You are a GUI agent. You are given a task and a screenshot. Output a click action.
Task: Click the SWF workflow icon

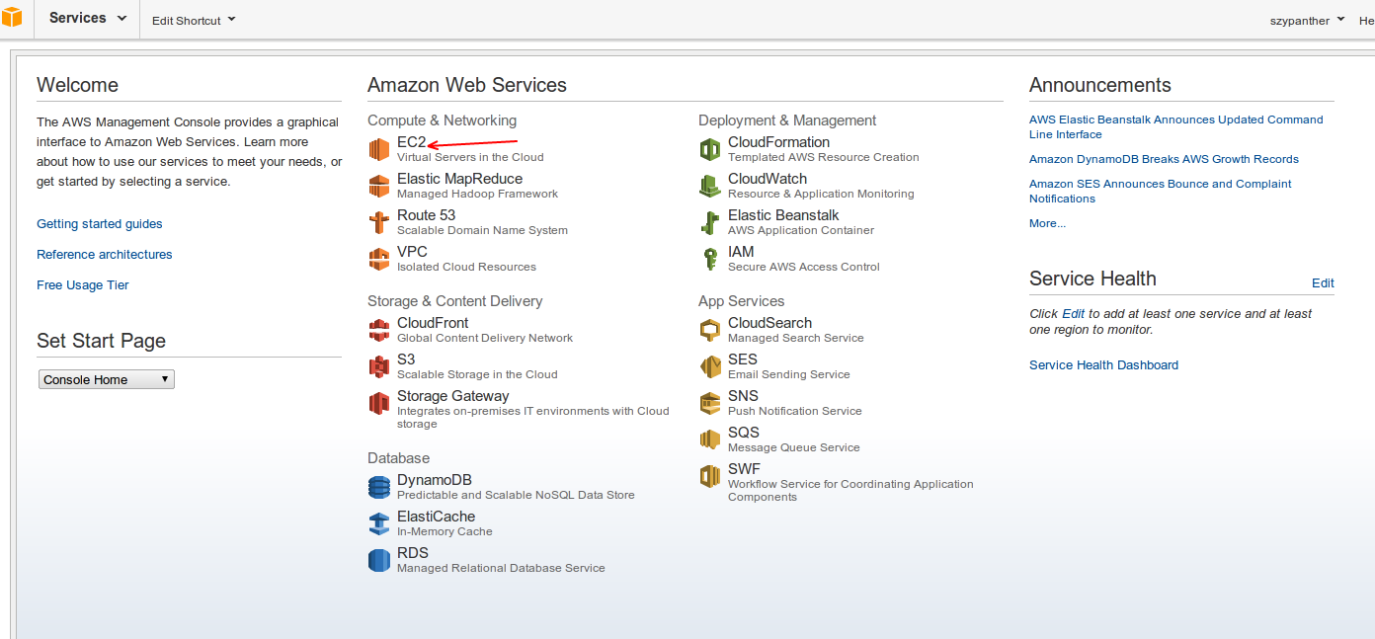point(710,476)
